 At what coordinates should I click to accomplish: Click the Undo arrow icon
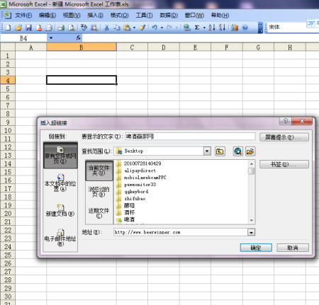(x=155, y=28)
